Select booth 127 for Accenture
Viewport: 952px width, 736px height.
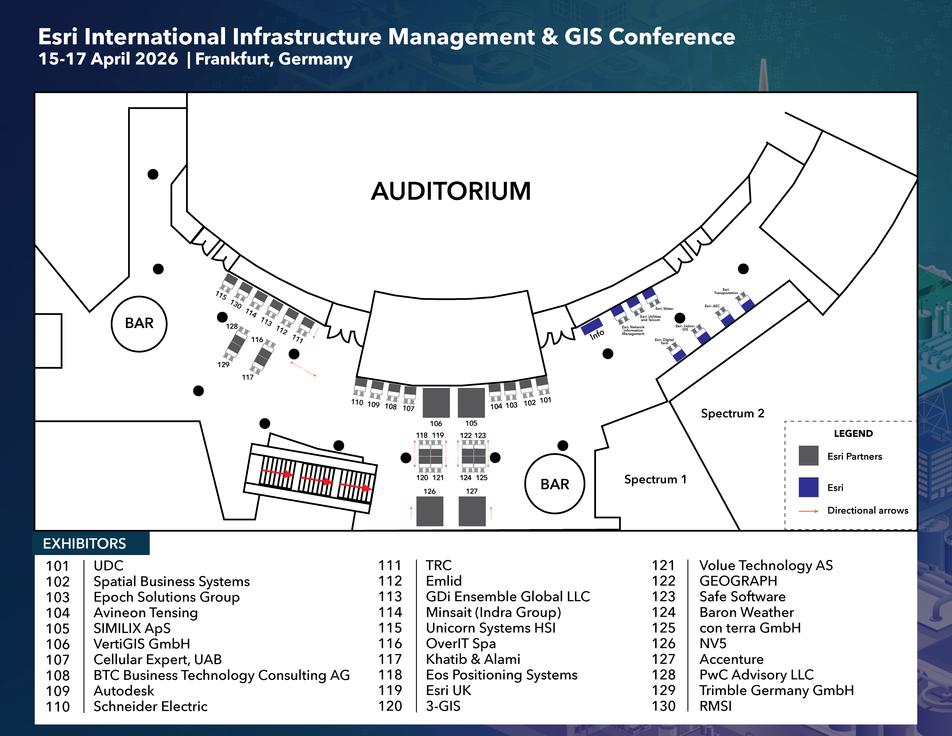point(472,511)
